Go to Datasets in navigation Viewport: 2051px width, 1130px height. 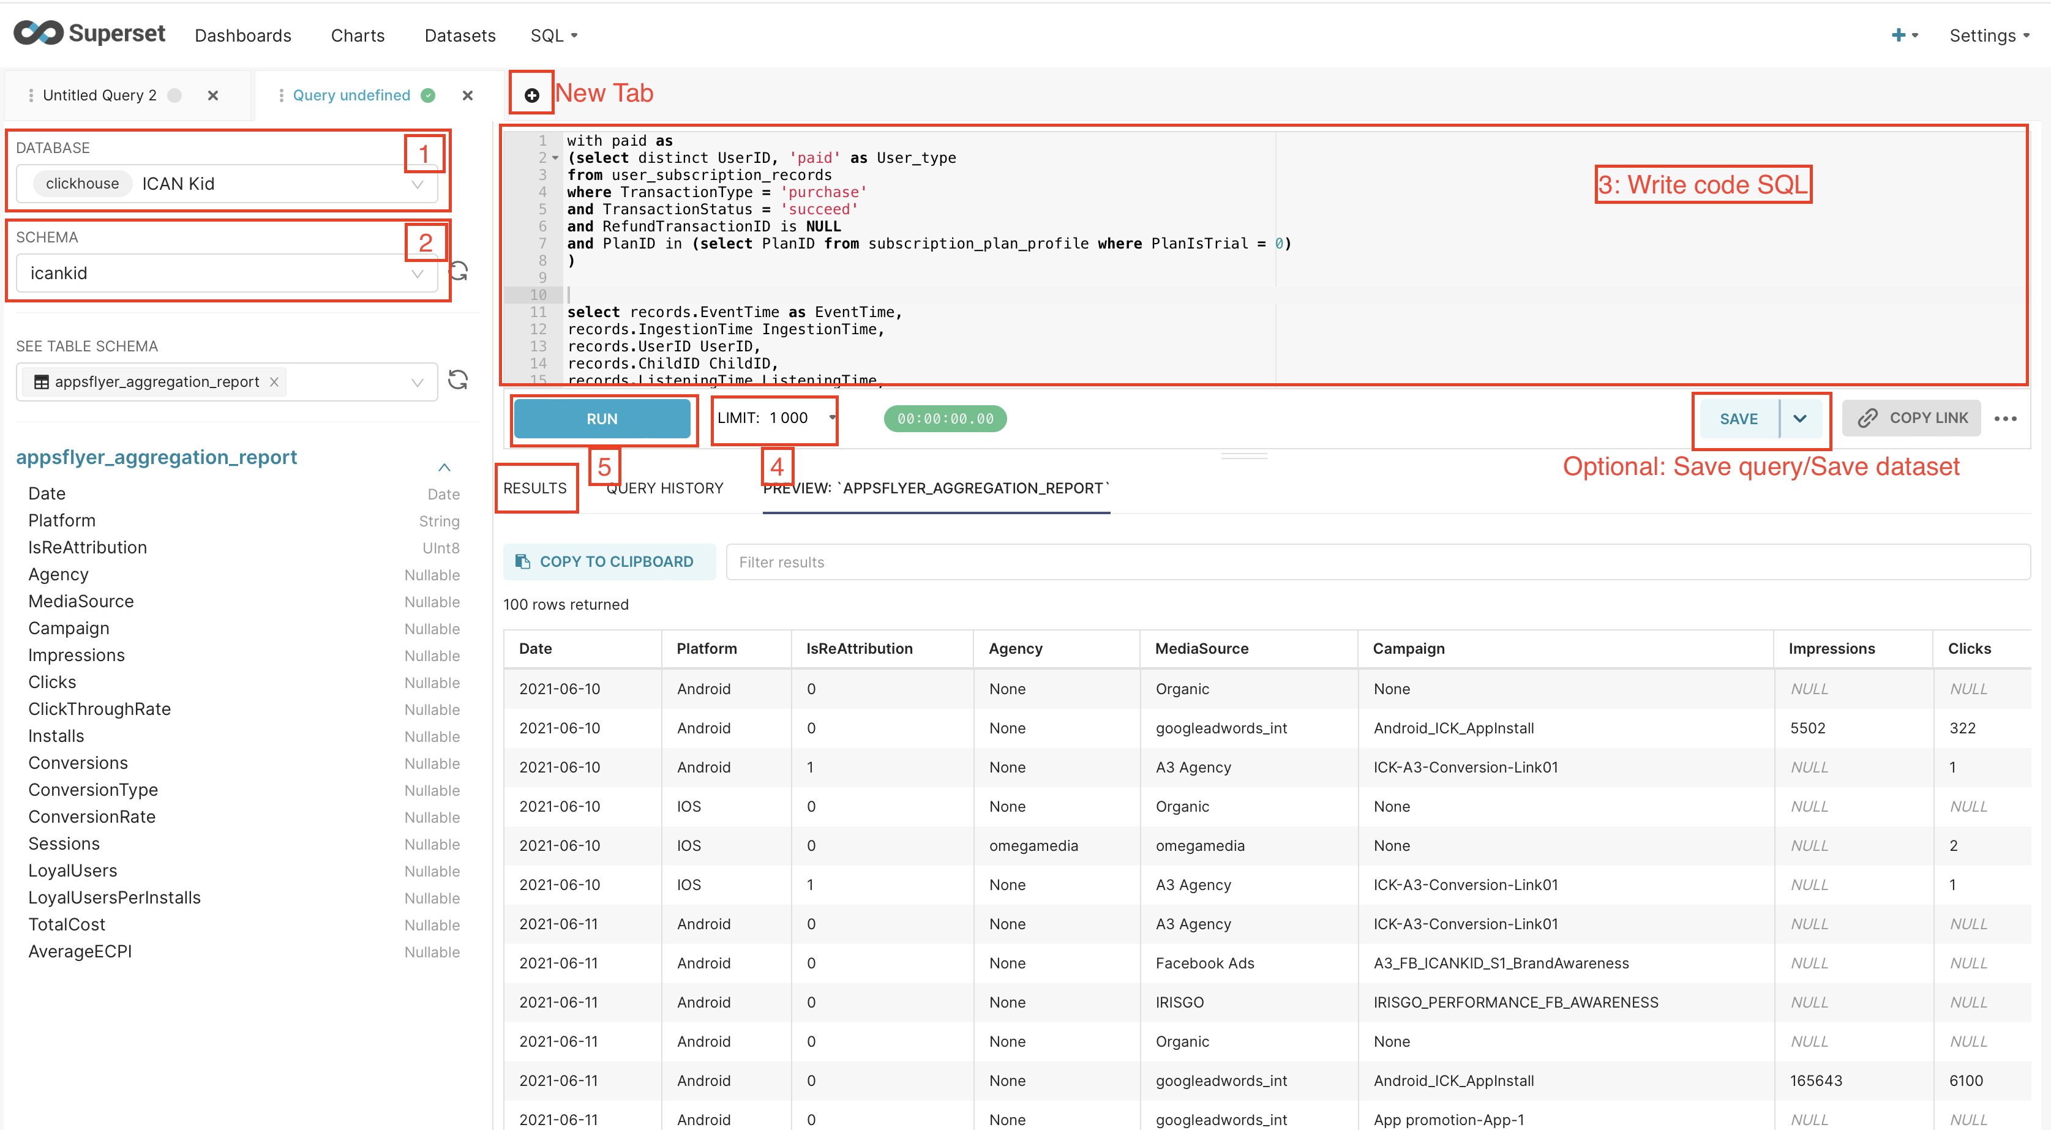459,36
